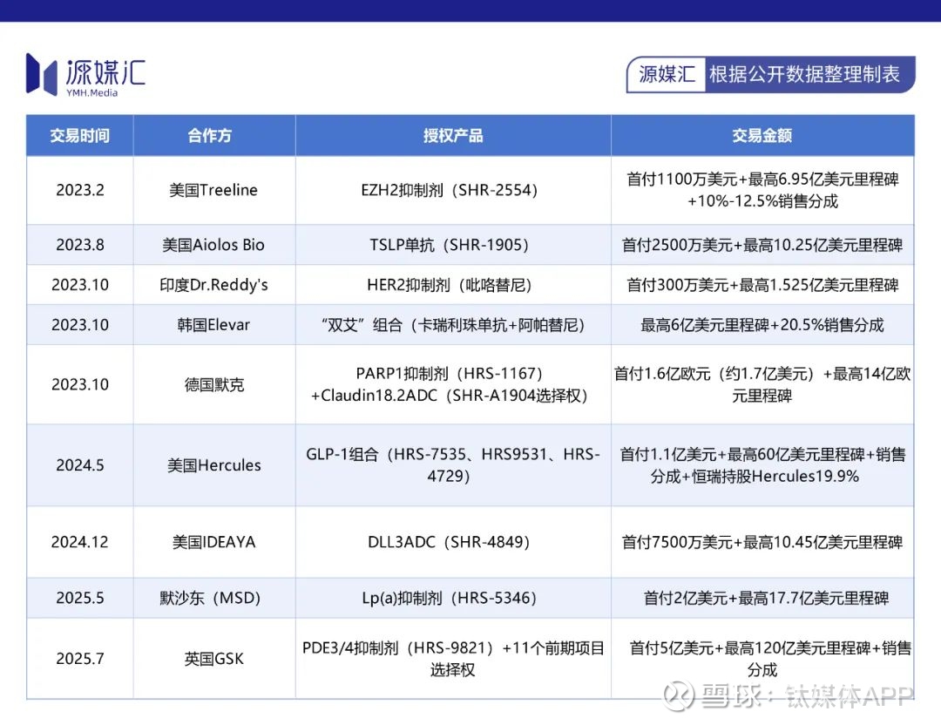Click the 根据公开数据整理制表 label
The height and width of the screenshot is (725, 941).
(804, 74)
